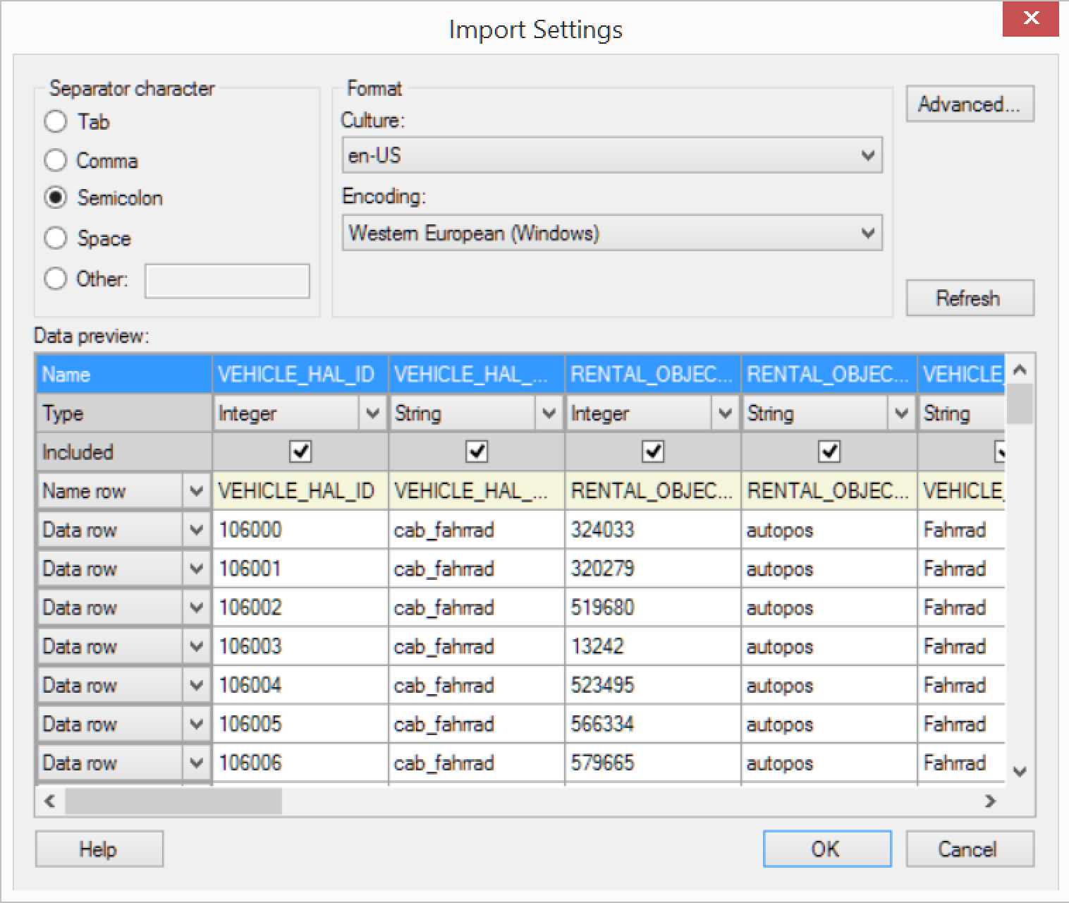1069x903 pixels.
Task: Open the Advanced settings dialog
Action: [x=969, y=104]
